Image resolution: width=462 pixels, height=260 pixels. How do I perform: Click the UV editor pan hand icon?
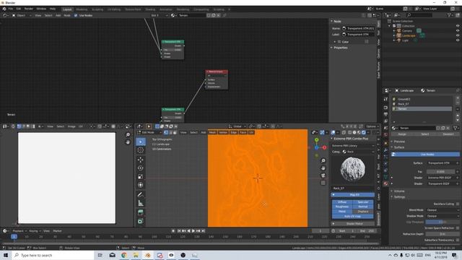click(128, 142)
